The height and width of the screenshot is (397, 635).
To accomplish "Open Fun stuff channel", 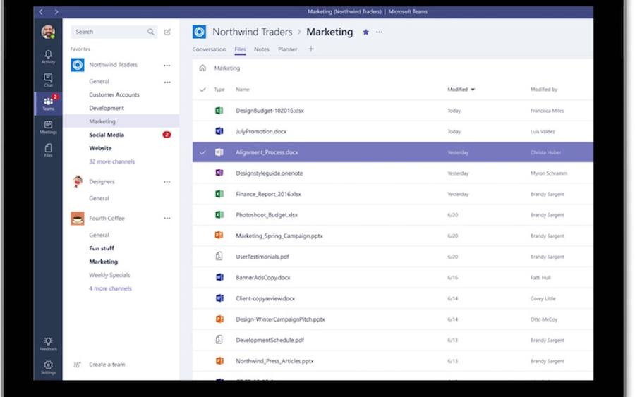I will [101, 248].
